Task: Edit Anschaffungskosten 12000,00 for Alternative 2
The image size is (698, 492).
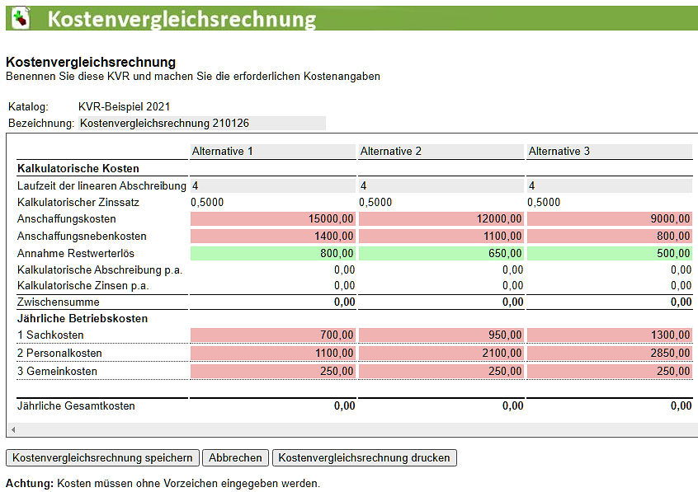Action: [441, 219]
